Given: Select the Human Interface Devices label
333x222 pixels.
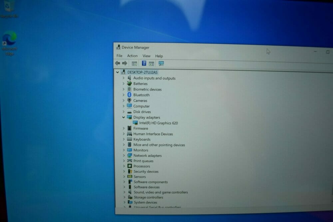Looking at the screenshot, I should click(x=153, y=134).
